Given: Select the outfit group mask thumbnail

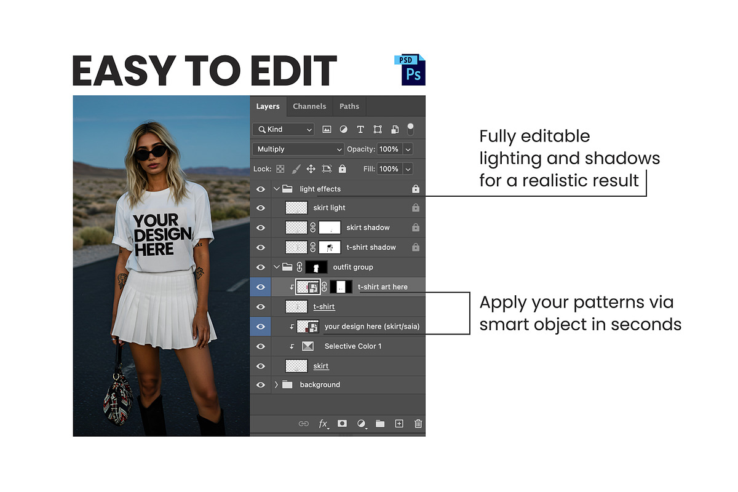Looking at the screenshot, I should point(317,267).
